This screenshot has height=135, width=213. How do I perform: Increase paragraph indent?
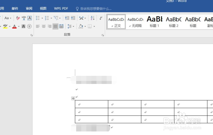(73, 18)
